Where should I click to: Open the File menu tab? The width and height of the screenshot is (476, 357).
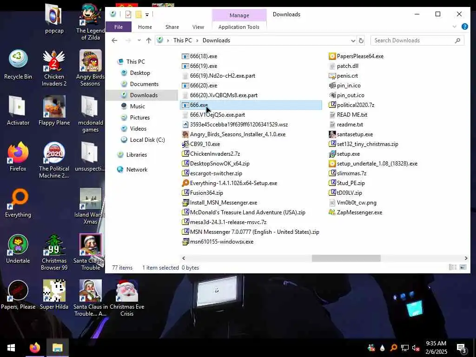coord(119,26)
